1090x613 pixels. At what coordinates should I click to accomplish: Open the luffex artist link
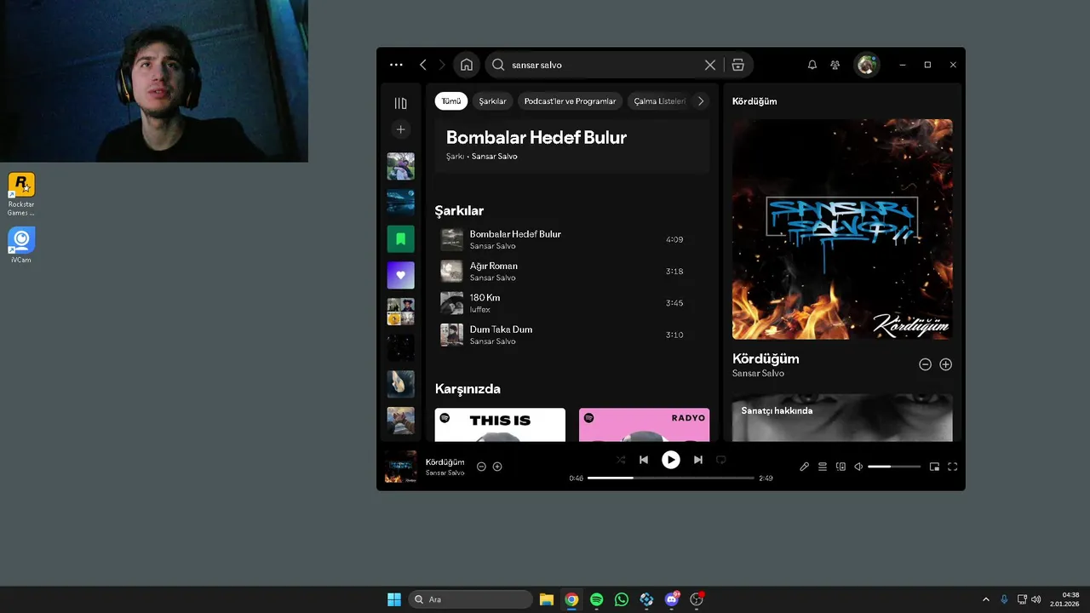click(479, 309)
